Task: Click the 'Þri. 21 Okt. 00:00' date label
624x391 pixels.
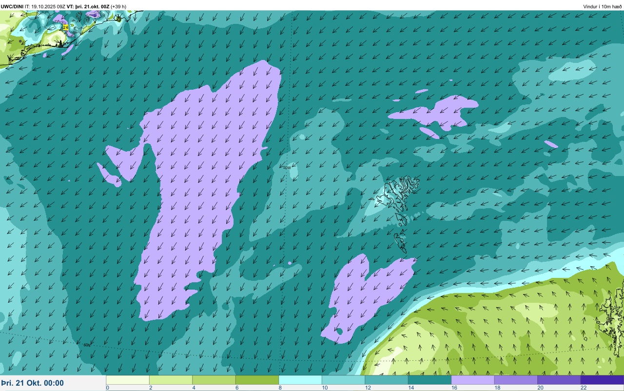Action: [32, 383]
